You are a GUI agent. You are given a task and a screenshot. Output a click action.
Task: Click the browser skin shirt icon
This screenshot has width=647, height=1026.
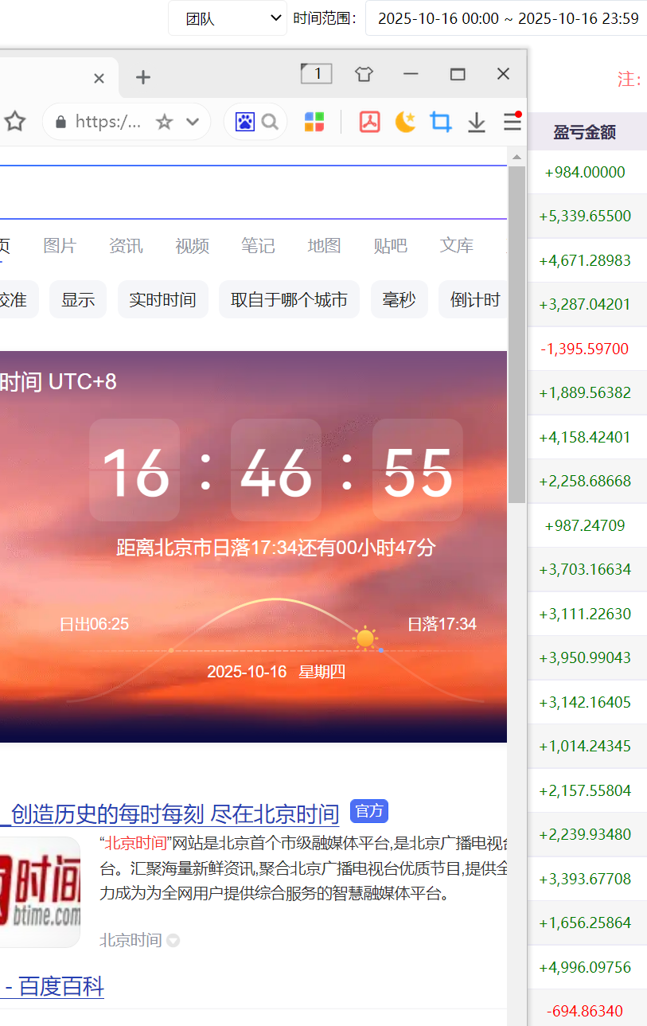point(364,75)
